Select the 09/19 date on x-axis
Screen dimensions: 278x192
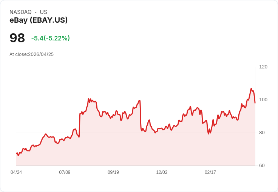pyautogui.click(x=113, y=172)
